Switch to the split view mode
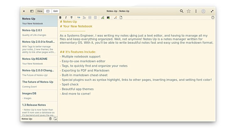The height and width of the screenshot is (133, 236). point(48,11)
